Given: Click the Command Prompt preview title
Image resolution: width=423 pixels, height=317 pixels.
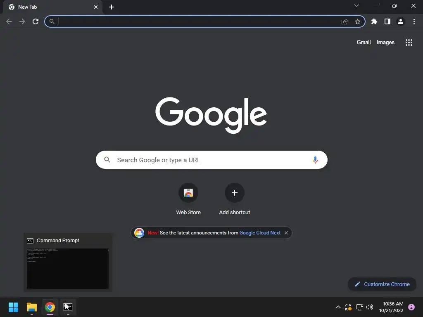Looking at the screenshot, I should click(58, 241).
